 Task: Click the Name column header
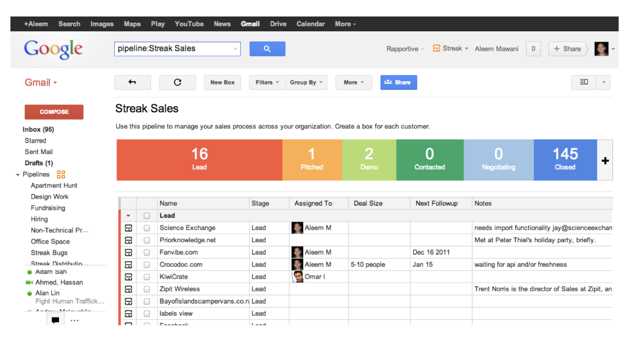pos(203,203)
